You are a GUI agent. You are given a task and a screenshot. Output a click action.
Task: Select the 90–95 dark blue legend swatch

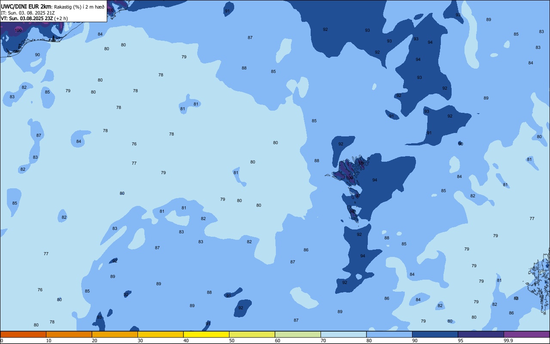435,334
